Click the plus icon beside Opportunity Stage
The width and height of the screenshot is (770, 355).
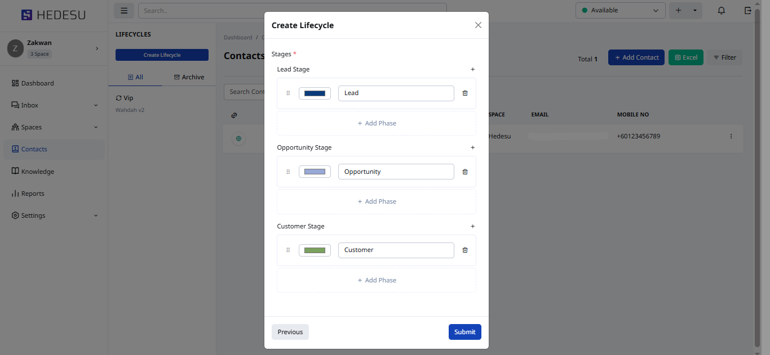pos(472,148)
